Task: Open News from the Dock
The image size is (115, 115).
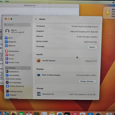Action: (82, 114)
